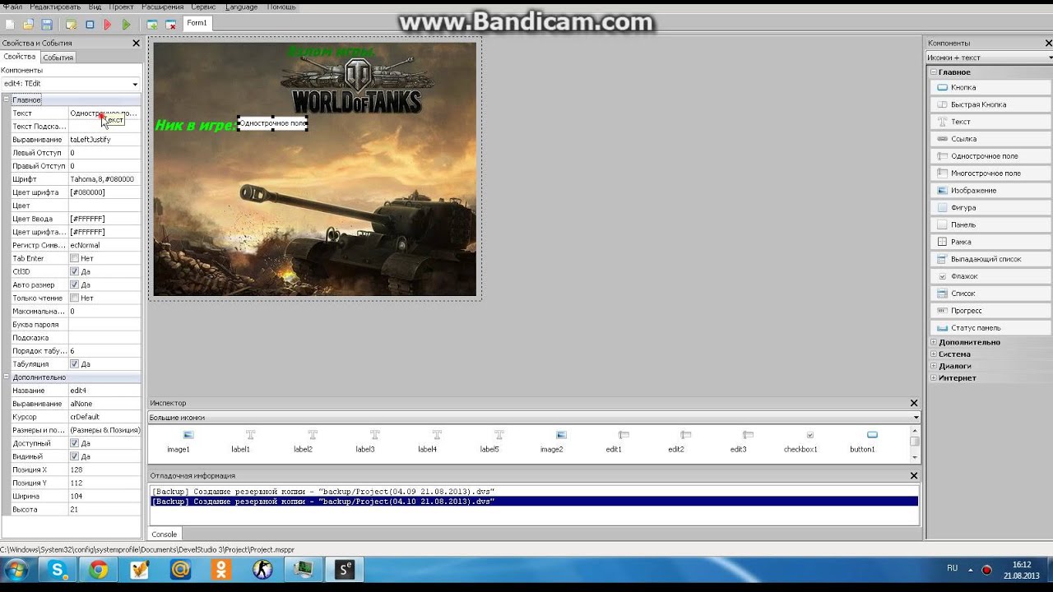Click the delete form toolbar icon
Image resolution: width=1053 pixels, height=592 pixels.
[x=170, y=25]
